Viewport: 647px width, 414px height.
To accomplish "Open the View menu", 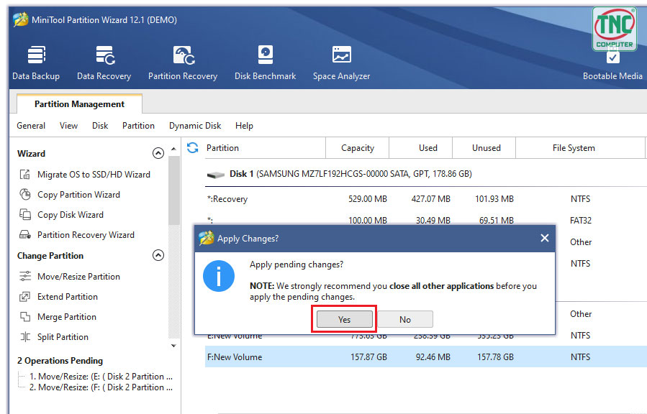I will [68, 126].
